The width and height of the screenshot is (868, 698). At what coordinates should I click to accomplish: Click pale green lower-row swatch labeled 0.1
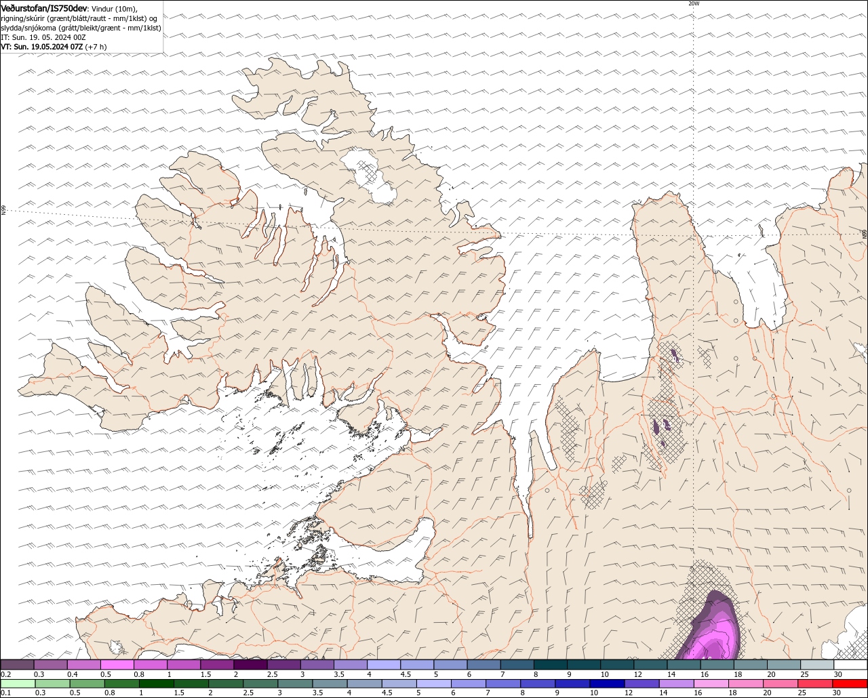(18, 684)
